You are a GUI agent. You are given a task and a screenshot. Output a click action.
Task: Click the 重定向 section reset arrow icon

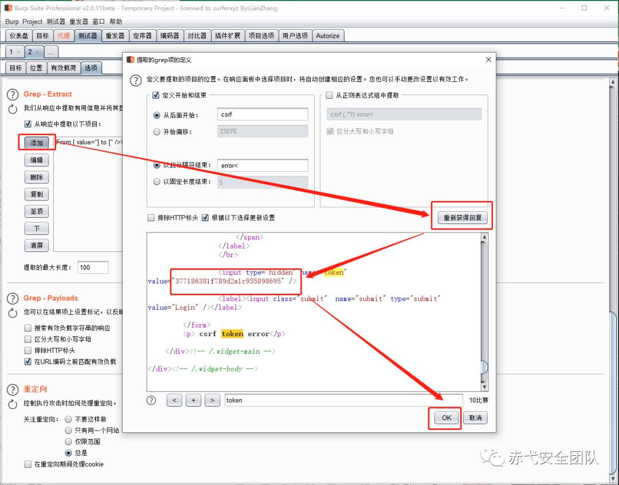click(13, 404)
